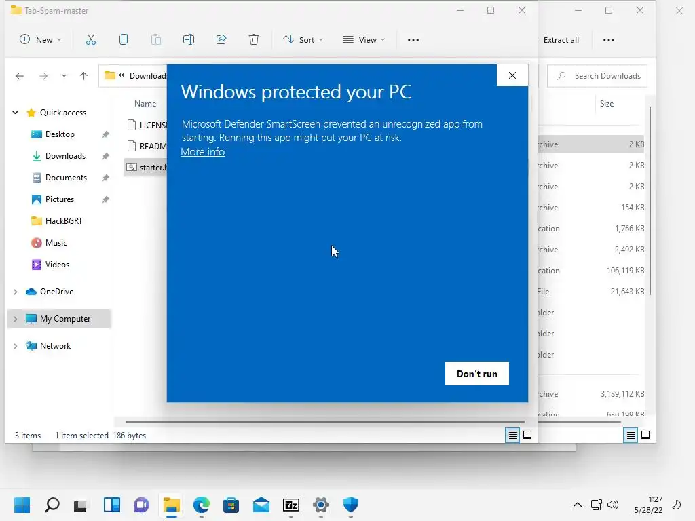Switch to details view in Downloads window
Image resolution: width=695 pixels, height=521 pixels.
point(631,436)
